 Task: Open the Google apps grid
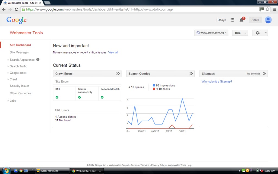point(232,20)
